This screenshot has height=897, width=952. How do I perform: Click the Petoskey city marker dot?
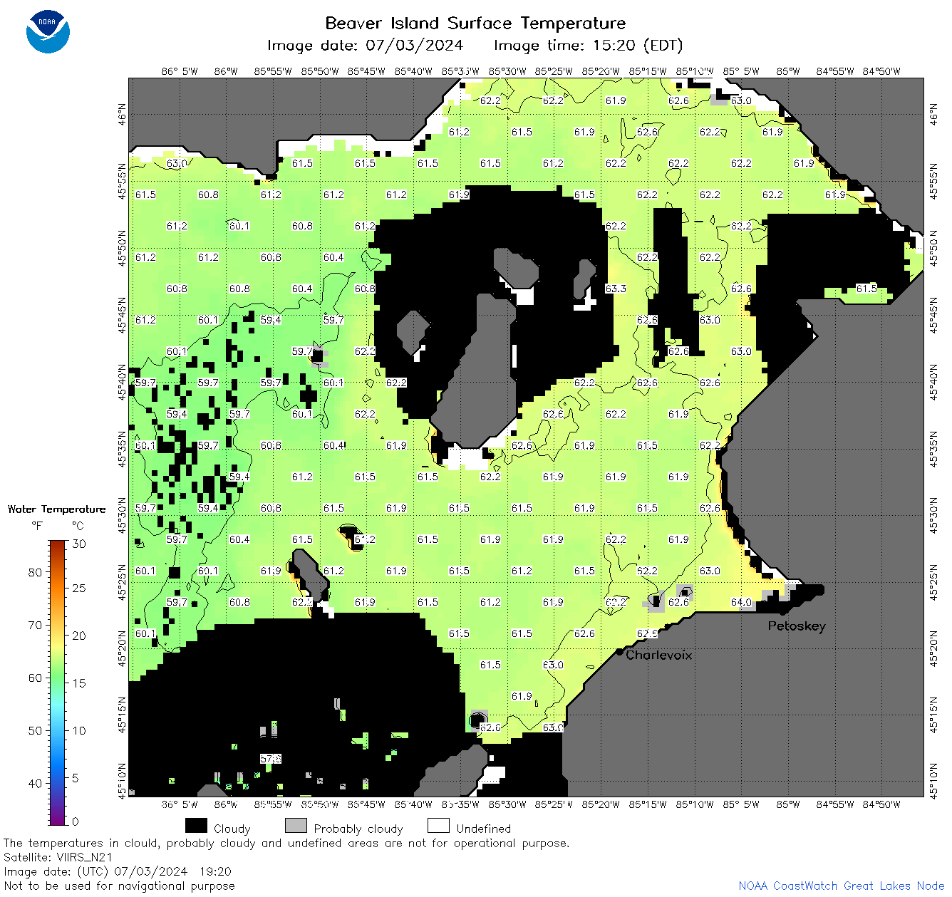[783, 611]
